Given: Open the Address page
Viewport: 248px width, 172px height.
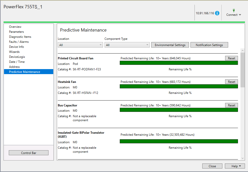Looking at the screenshot, I should (x=29, y=67).
